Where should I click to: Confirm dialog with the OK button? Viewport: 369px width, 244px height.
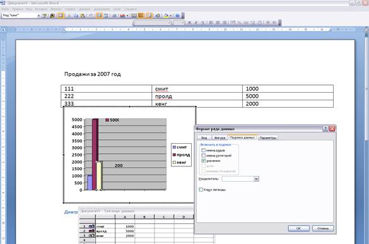click(298, 228)
